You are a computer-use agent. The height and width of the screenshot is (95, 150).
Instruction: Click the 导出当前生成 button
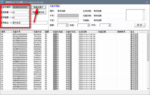[x=38, y=12]
